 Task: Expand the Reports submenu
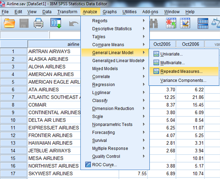point(115,21)
